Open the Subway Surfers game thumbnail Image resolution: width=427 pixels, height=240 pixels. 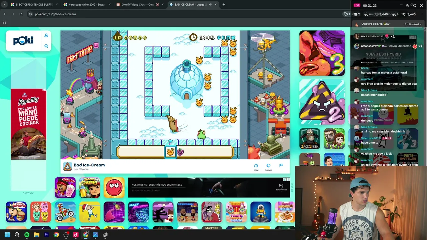tap(89, 188)
